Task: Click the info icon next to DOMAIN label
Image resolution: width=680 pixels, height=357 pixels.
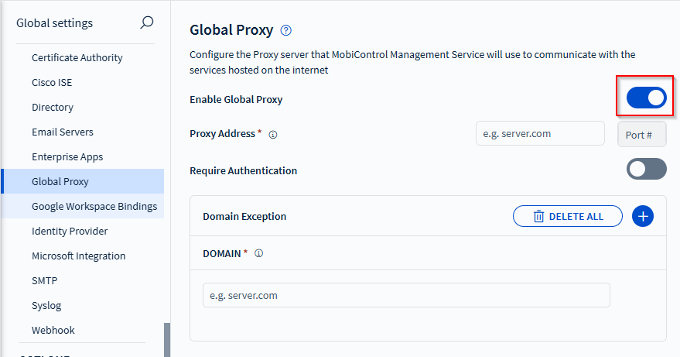Action: 258,253
